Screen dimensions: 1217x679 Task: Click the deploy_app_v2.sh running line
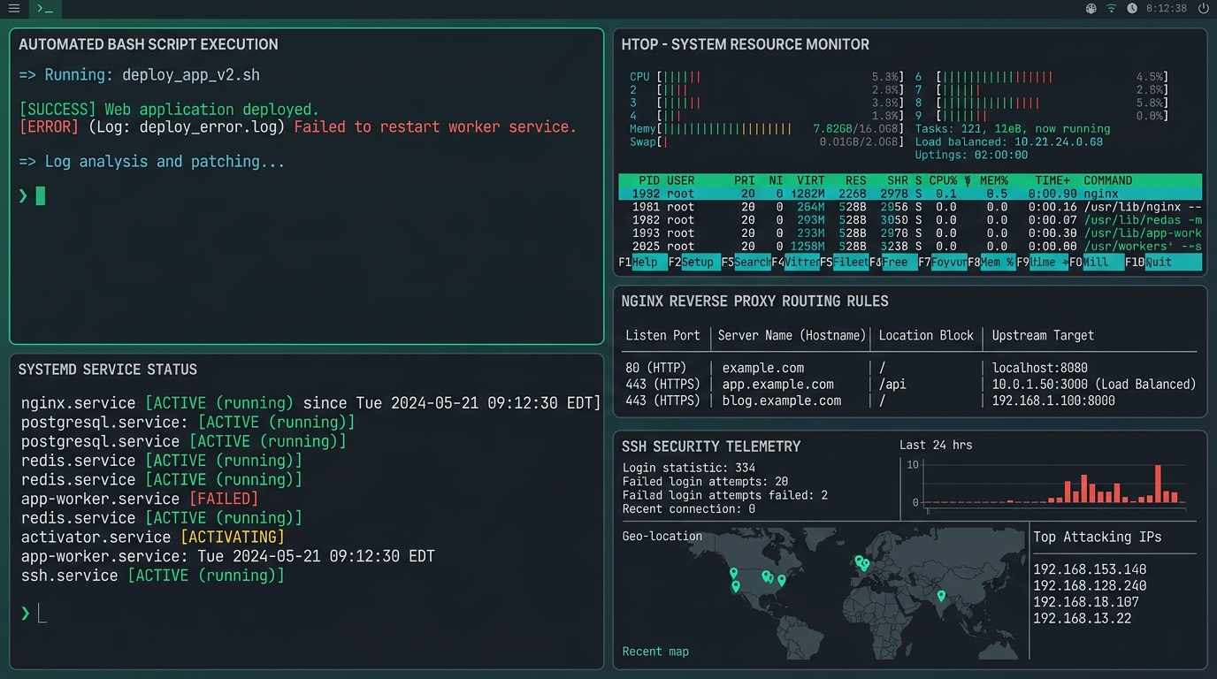coord(140,75)
